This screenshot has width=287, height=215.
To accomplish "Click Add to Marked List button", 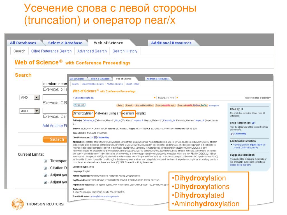I will 144,106.
